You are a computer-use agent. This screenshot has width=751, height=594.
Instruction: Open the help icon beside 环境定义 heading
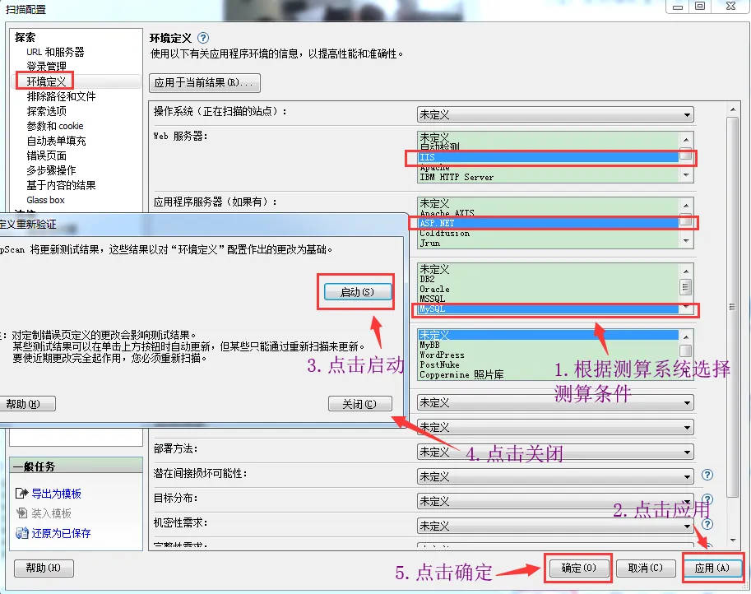click(203, 38)
